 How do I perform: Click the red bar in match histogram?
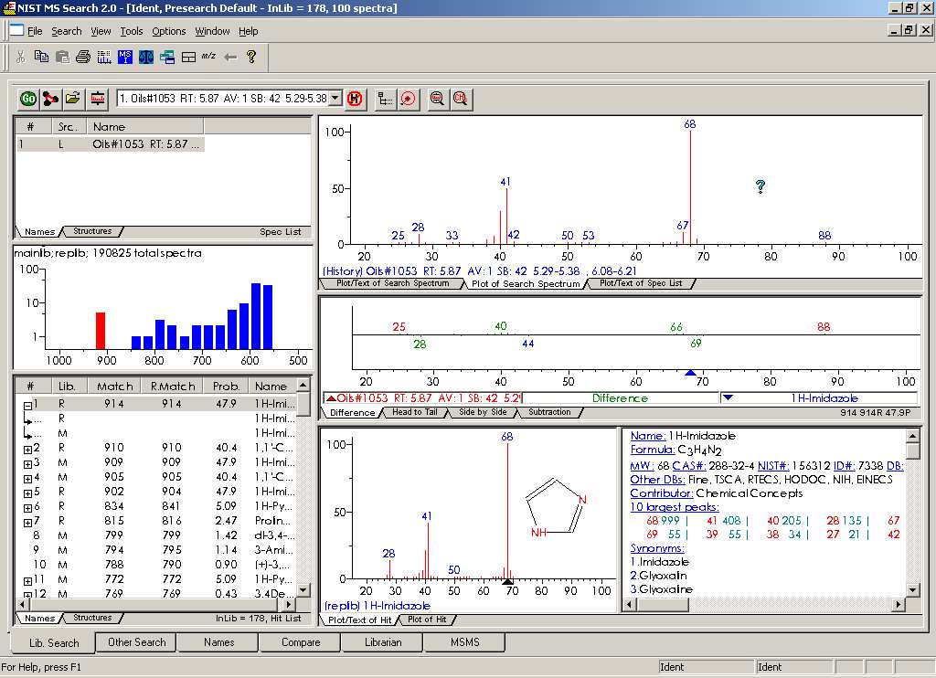click(101, 331)
